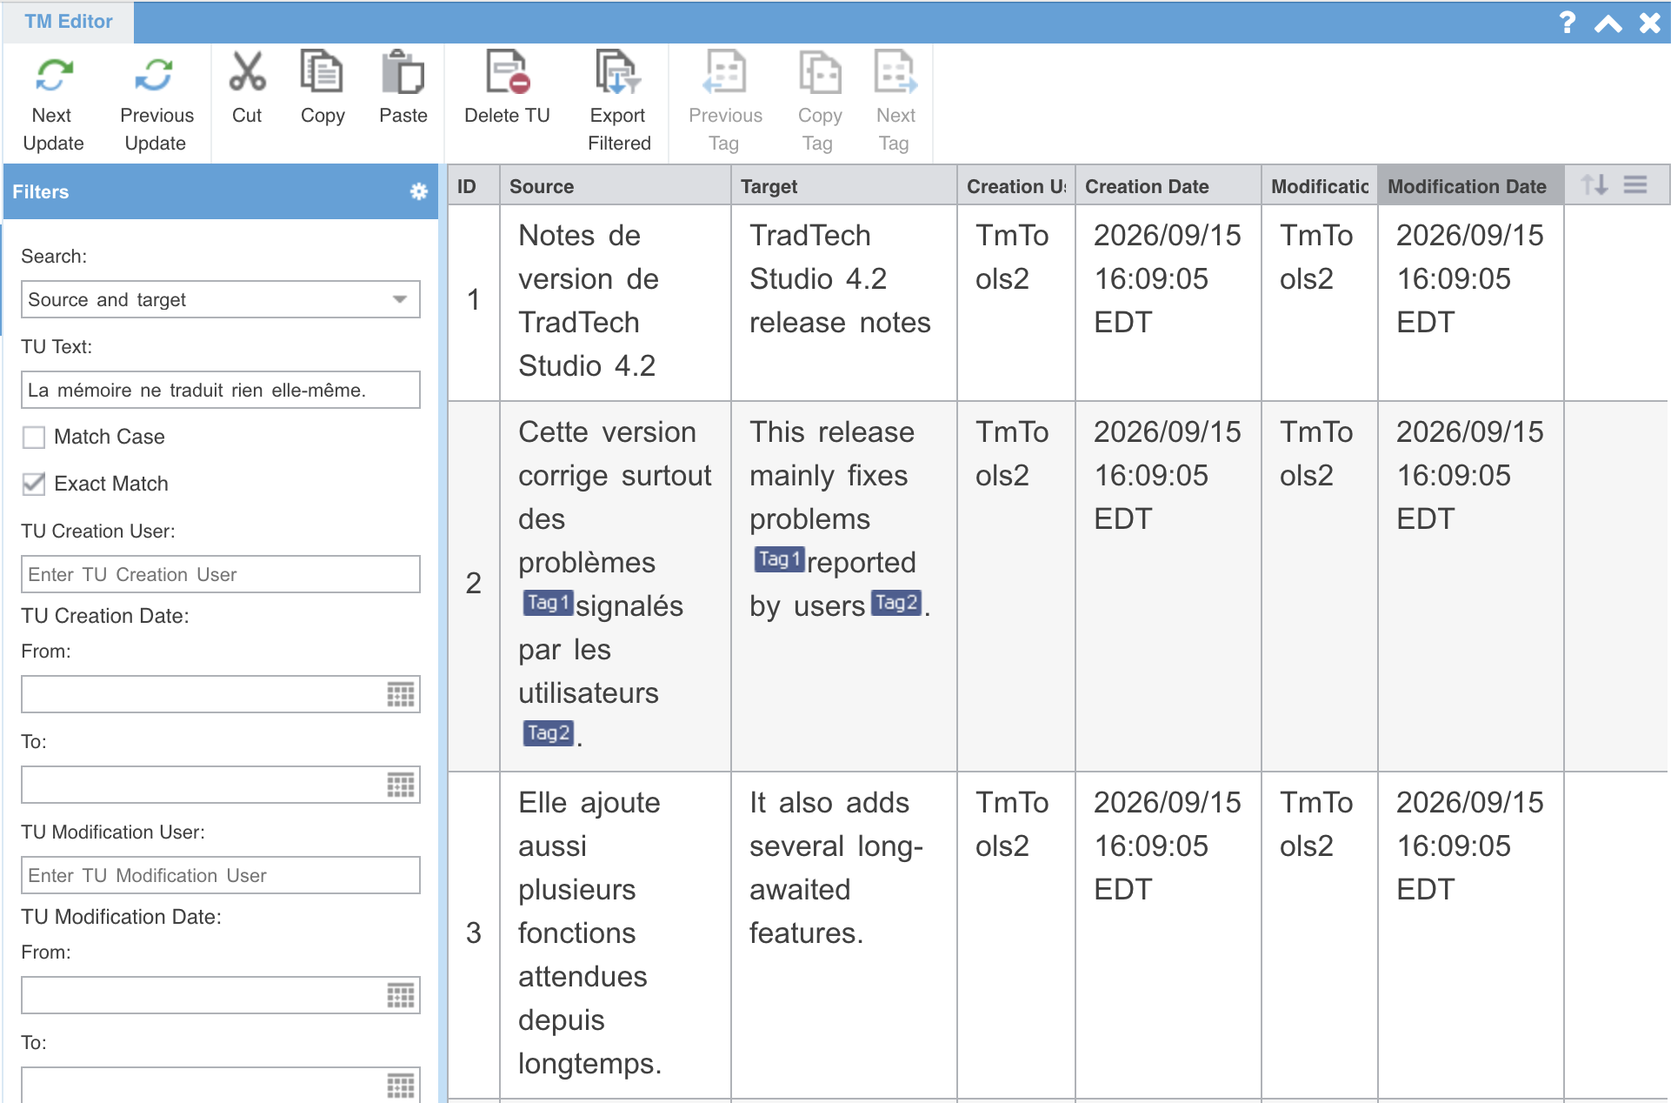Sort by Source column header

[x=616, y=186]
